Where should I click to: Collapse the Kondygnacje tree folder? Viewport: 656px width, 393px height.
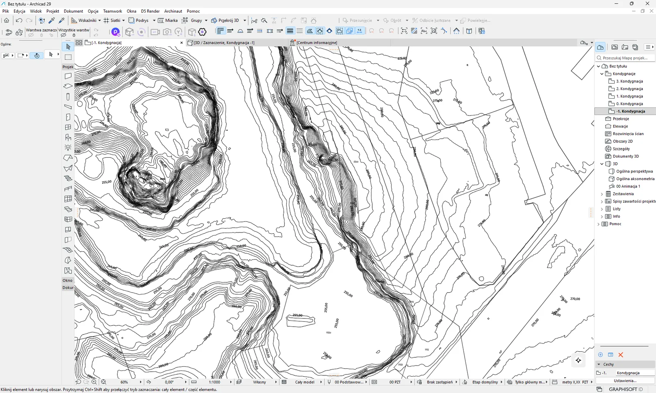click(x=602, y=74)
